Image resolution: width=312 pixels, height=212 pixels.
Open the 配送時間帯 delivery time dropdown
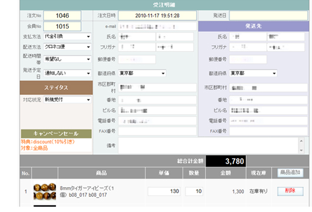pyautogui.click(x=67, y=59)
